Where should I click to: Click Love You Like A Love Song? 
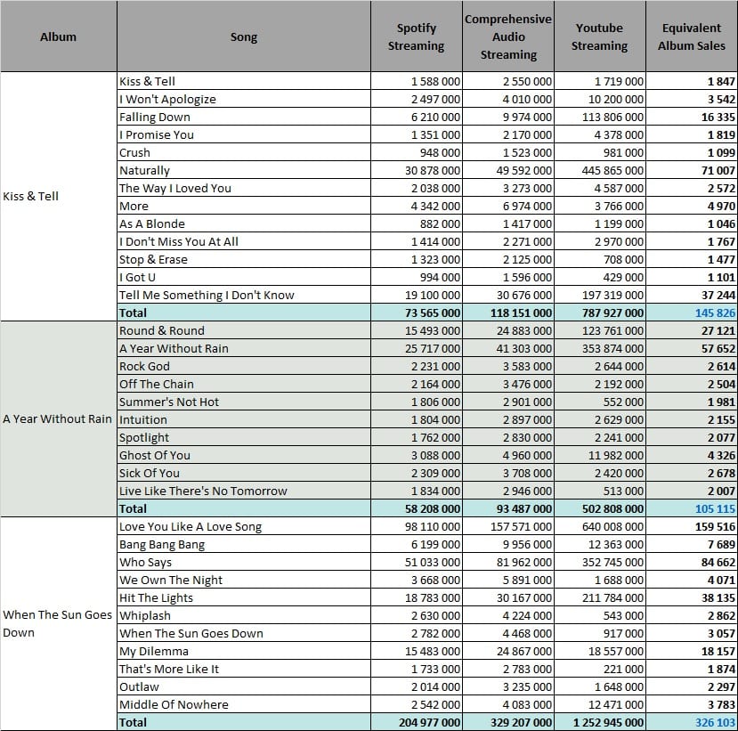pyautogui.click(x=244, y=527)
